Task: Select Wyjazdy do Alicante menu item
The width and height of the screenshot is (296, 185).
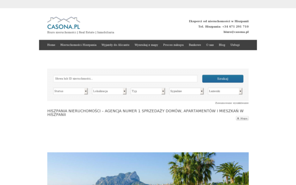Action: (115, 45)
